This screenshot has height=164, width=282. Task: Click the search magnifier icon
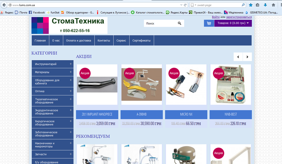pyautogui.click(x=179, y=24)
